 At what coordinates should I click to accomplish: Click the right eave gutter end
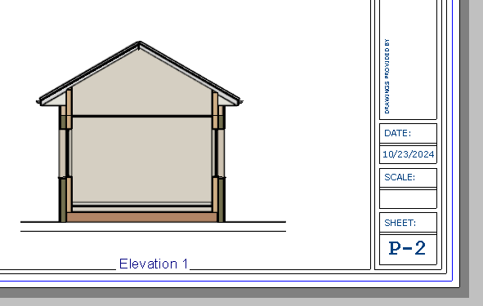tap(240, 102)
